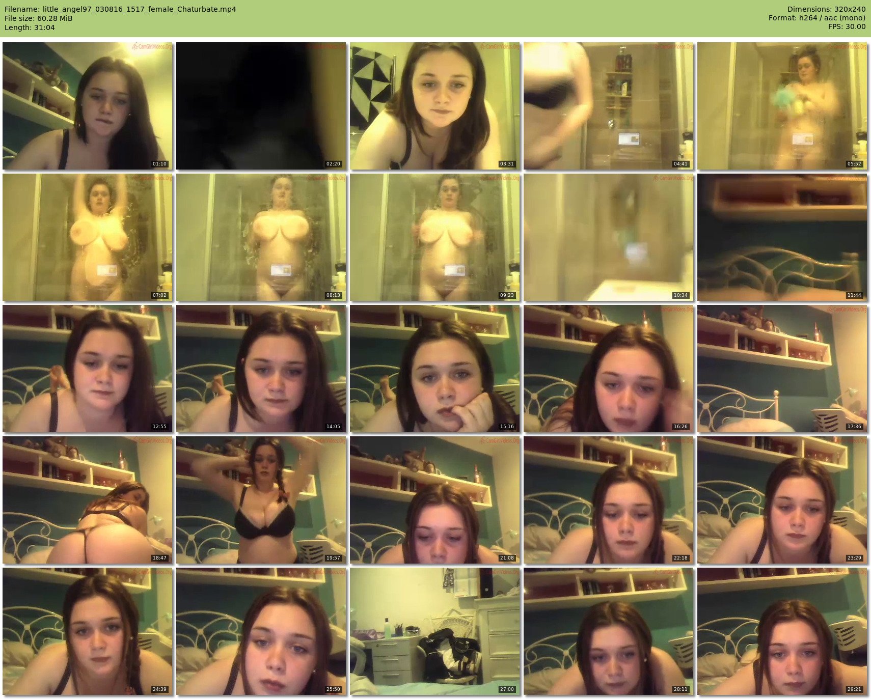The height and width of the screenshot is (699, 871).
Task: Click the 'FPS: 30.00' text
Action: pyautogui.click(x=847, y=26)
